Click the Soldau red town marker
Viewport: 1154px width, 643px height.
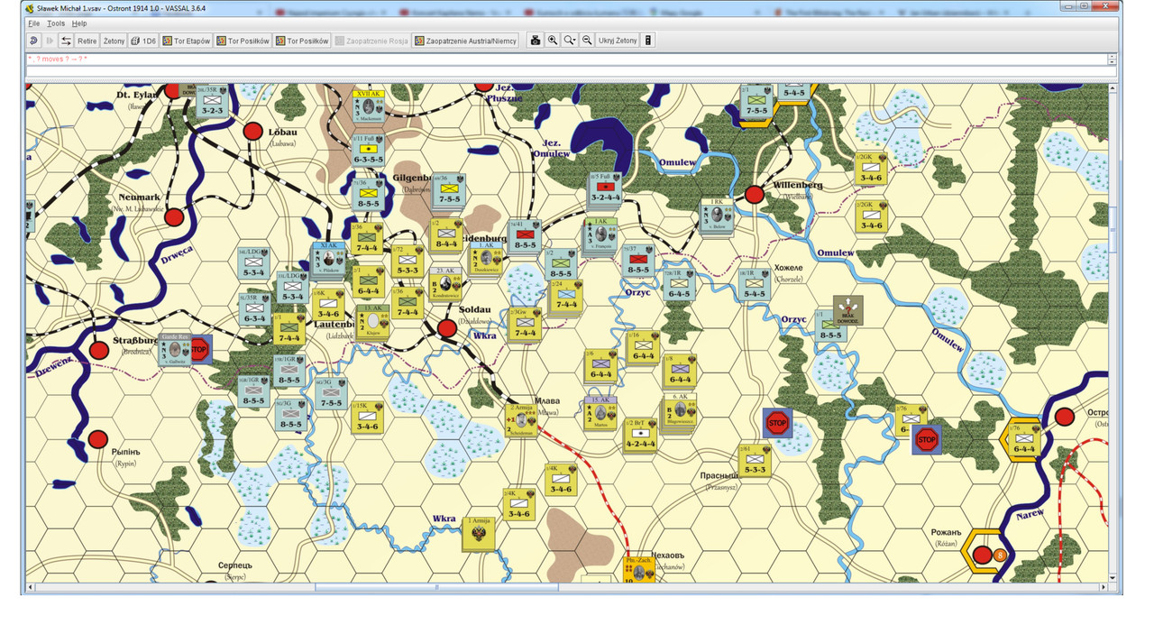tap(446, 328)
